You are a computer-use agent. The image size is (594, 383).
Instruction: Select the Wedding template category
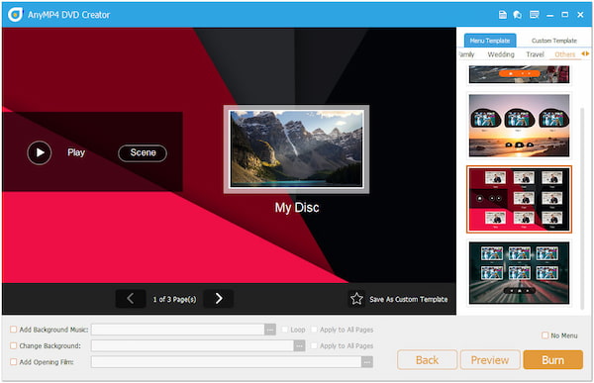pos(501,54)
